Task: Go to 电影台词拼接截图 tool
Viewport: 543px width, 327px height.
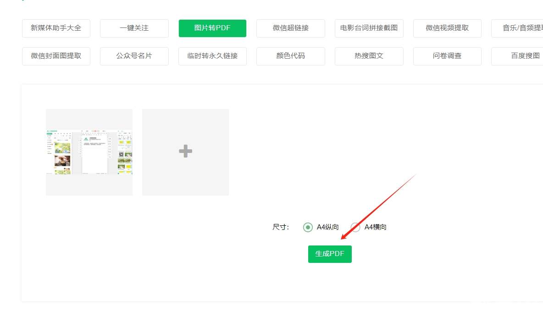Action: pos(369,28)
